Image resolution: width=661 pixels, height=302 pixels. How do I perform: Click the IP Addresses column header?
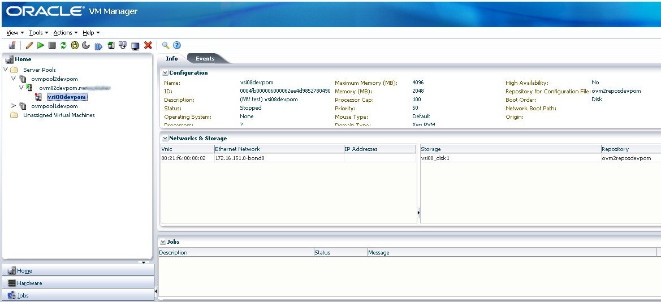pyautogui.click(x=380, y=149)
